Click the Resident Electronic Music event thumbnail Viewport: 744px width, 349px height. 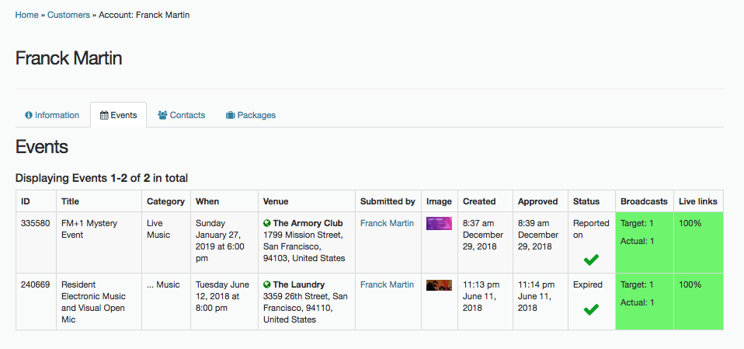coord(439,285)
